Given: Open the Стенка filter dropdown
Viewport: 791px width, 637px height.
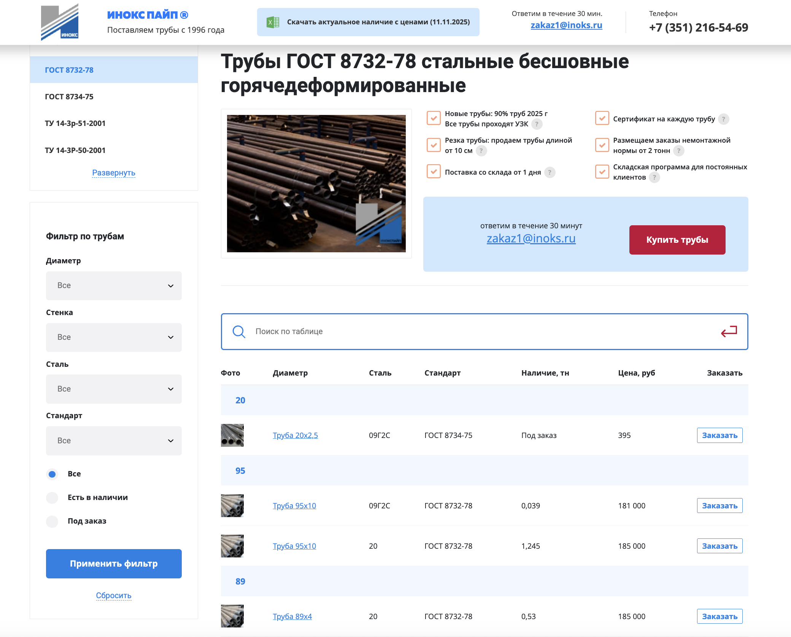Looking at the screenshot, I should tap(114, 338).
